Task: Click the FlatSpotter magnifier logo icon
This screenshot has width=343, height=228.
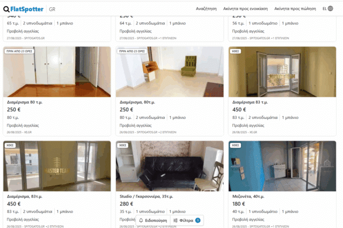Action: [x=6, y=9]
